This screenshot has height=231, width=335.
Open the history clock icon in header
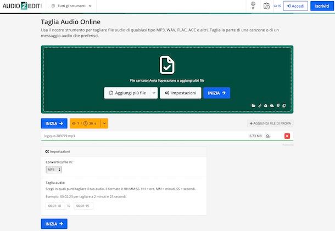[x=266, y=6]
